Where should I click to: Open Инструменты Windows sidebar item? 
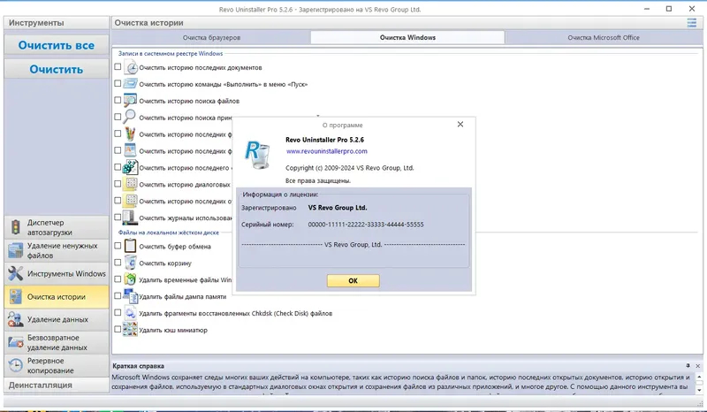coord(57,273)
